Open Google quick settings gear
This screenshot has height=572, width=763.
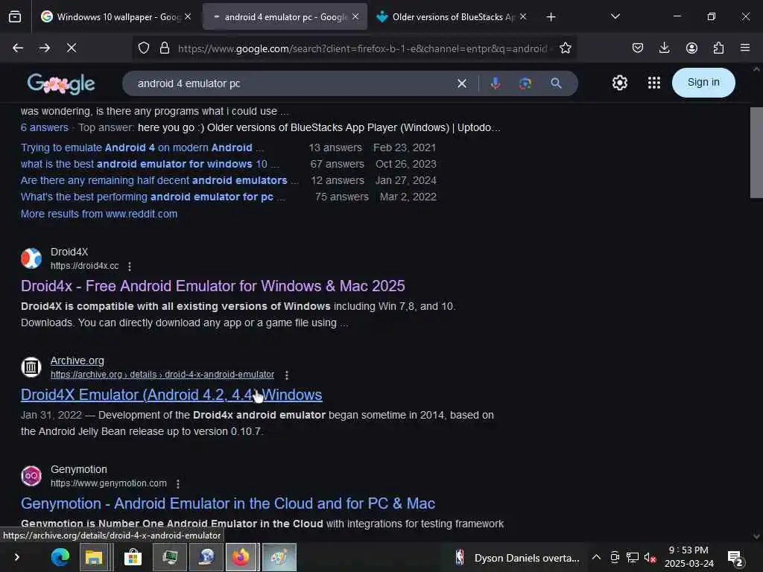(x=619, y=83)
